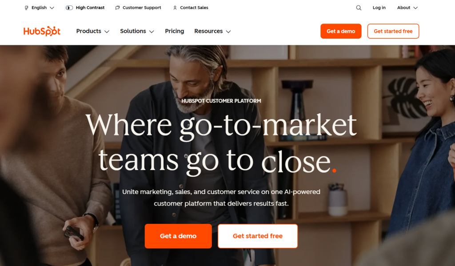This screenshot has width=455, height=266.
Task: Click Get started free in the header
Action: coord(393,31)
